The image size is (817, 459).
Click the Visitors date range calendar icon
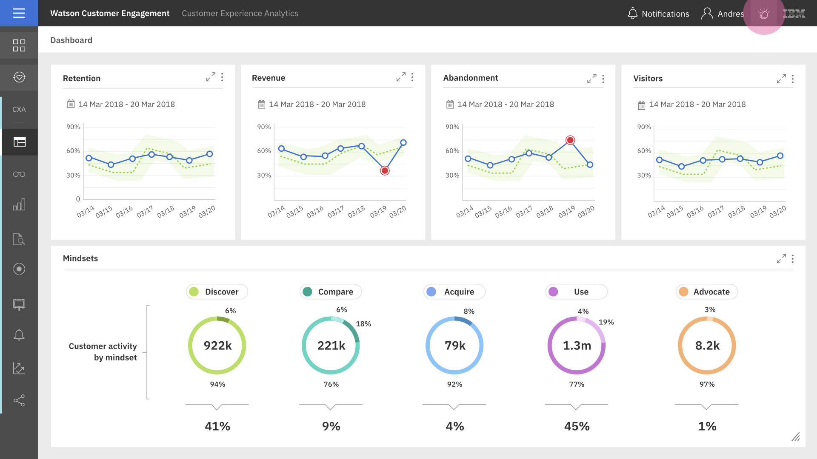pyautogui.click(x=641, y=105)
